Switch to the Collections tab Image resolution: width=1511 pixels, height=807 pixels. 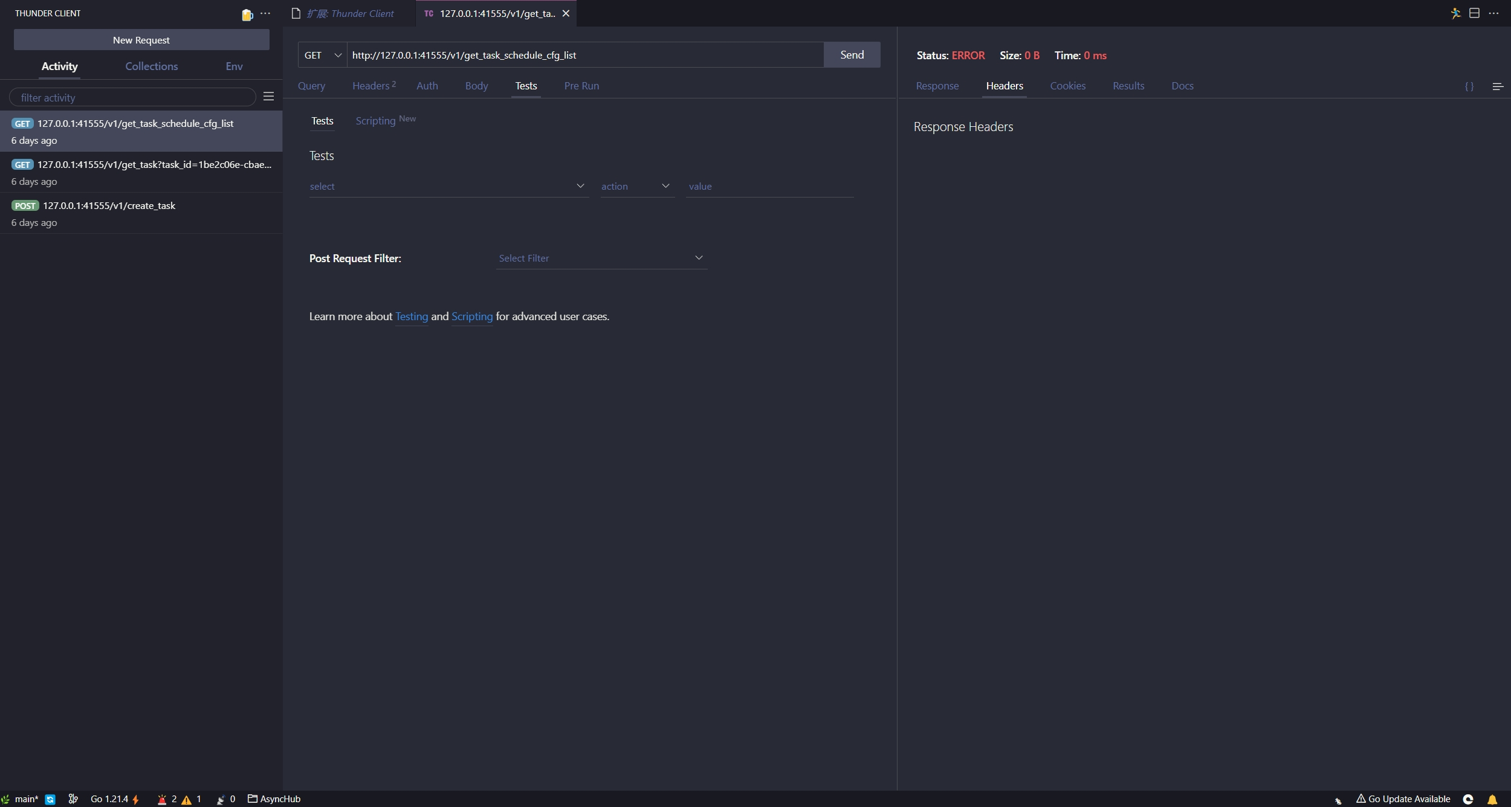point(151,66)
